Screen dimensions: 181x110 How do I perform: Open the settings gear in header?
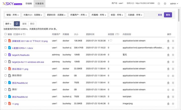[x=165, y=4]
